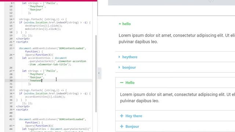Screen dimensions: 235x132
Task: Collapse the open "hello" accordion item
Action: pyautogui.click(x=126, y=24)
